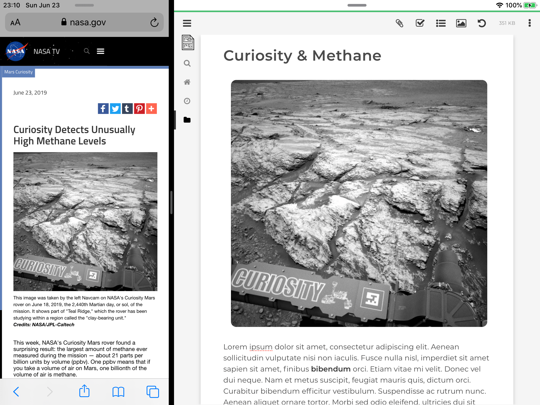Select the Mars Curiosity tag
Screen dimensions: 540x405
coord(18,72)
